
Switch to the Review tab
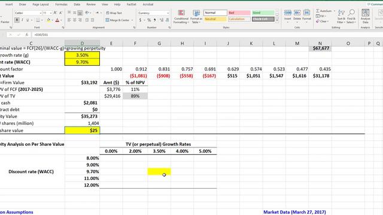[91, 4]
